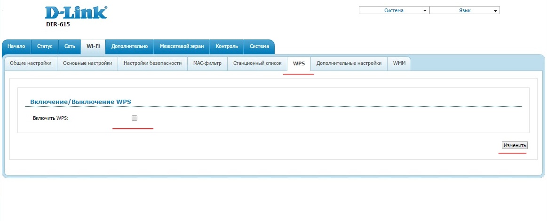Click the Изменить button

pyautogui.click(x=515, y=145)
